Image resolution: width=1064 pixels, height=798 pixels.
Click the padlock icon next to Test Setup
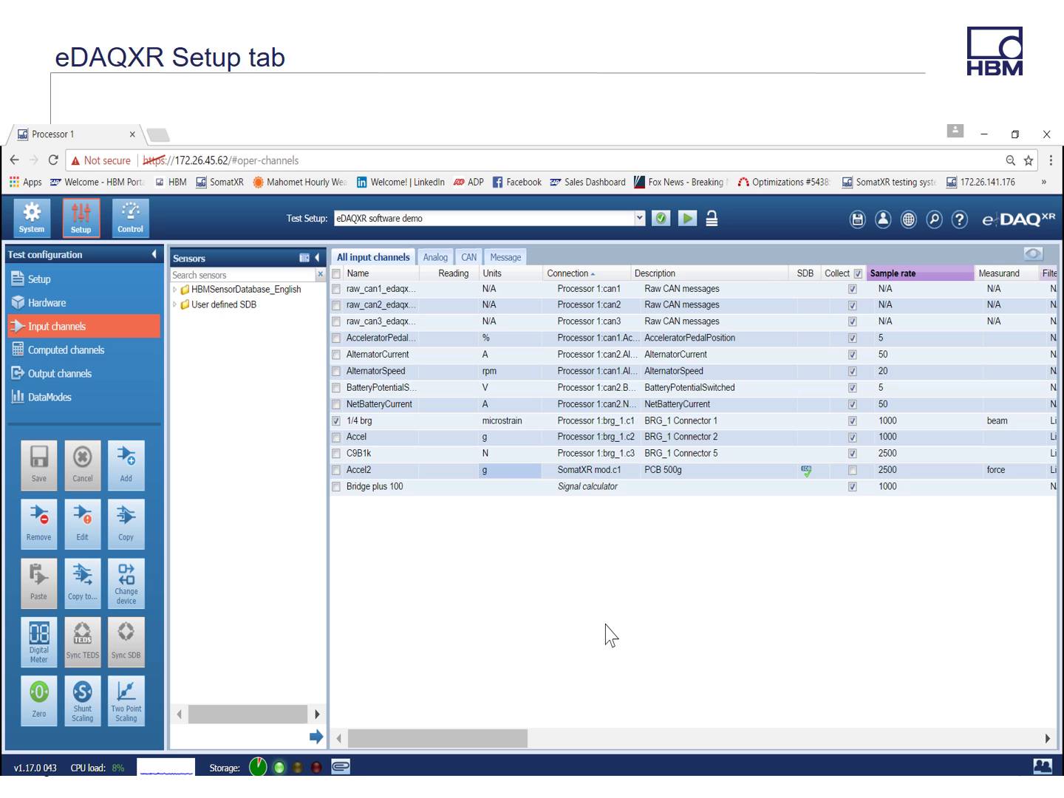[712, 218]
